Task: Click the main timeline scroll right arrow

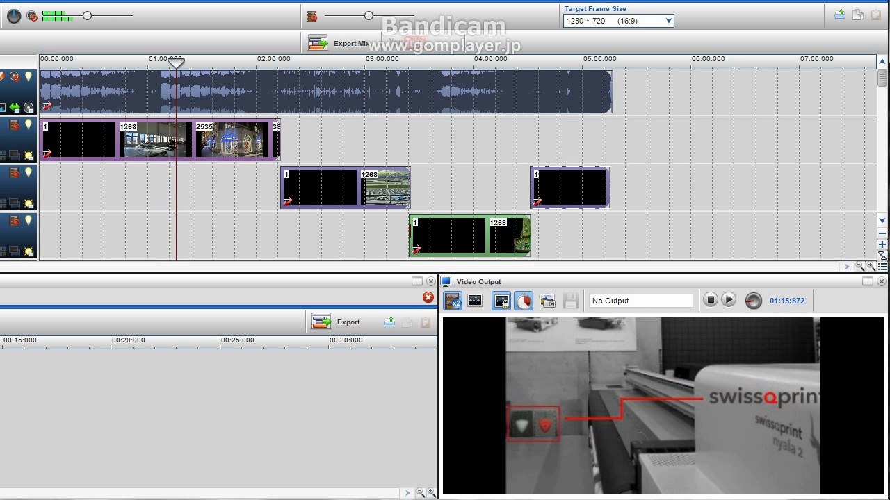Action: click(847, 266)
